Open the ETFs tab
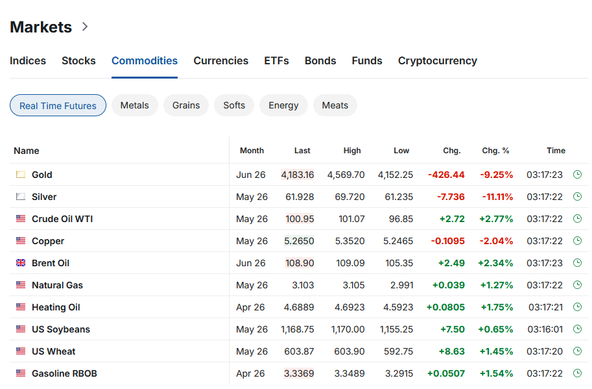The height and width of the screenshot is (389, 592). (276, 61)
